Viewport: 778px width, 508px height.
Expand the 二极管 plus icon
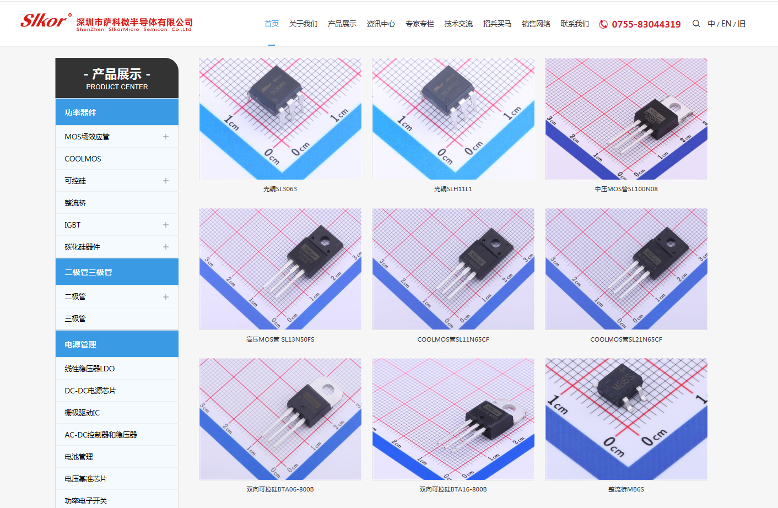[166, 297]
